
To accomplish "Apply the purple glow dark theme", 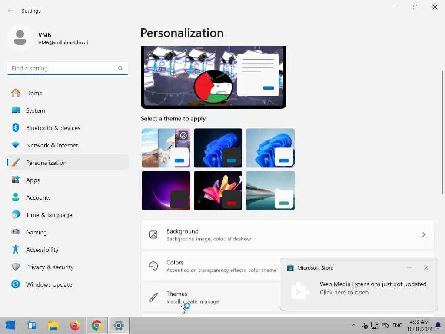I will pyautogui.click(x=166, y=190).
